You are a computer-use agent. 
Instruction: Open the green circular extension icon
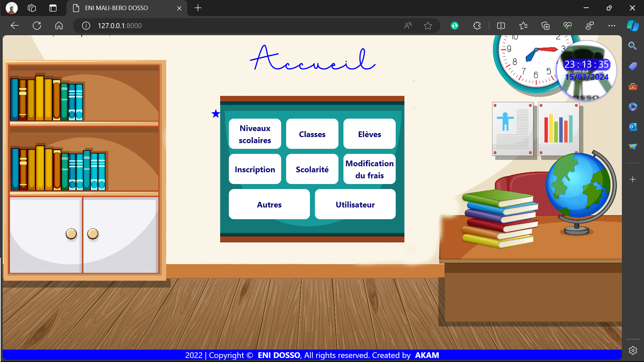point(455,26)
